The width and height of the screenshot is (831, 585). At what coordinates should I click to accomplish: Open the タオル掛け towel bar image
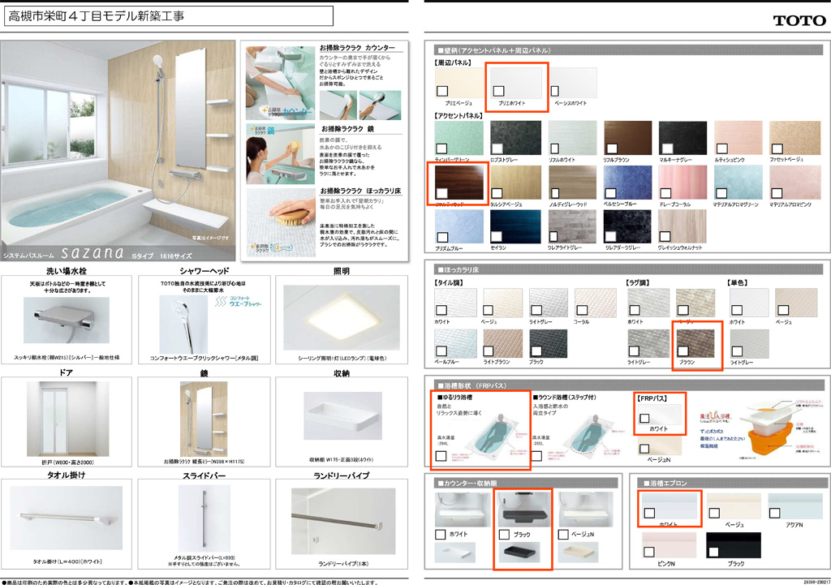(x=67, y=518)
